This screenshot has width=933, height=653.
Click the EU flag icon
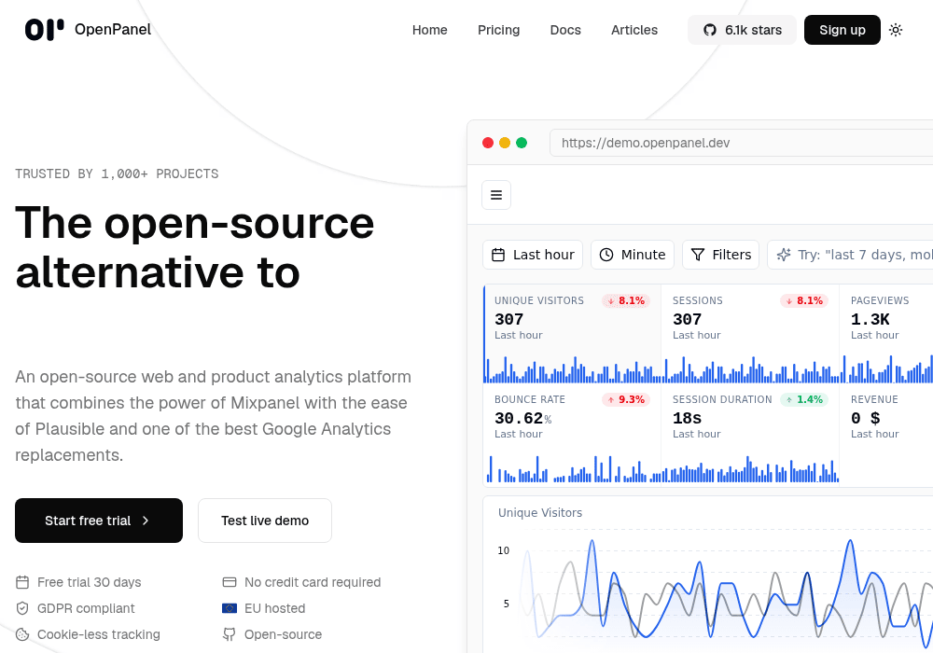(x=230, y=608)
